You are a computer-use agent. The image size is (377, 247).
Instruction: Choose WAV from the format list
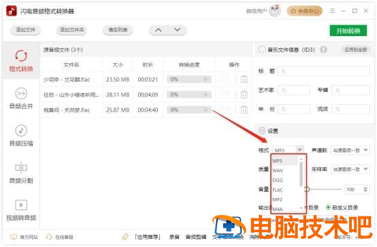click(x=285, y=171)
